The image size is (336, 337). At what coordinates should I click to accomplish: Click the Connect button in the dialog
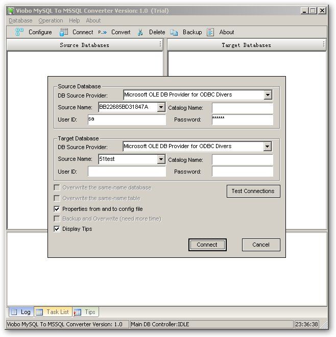click(207, 245)
